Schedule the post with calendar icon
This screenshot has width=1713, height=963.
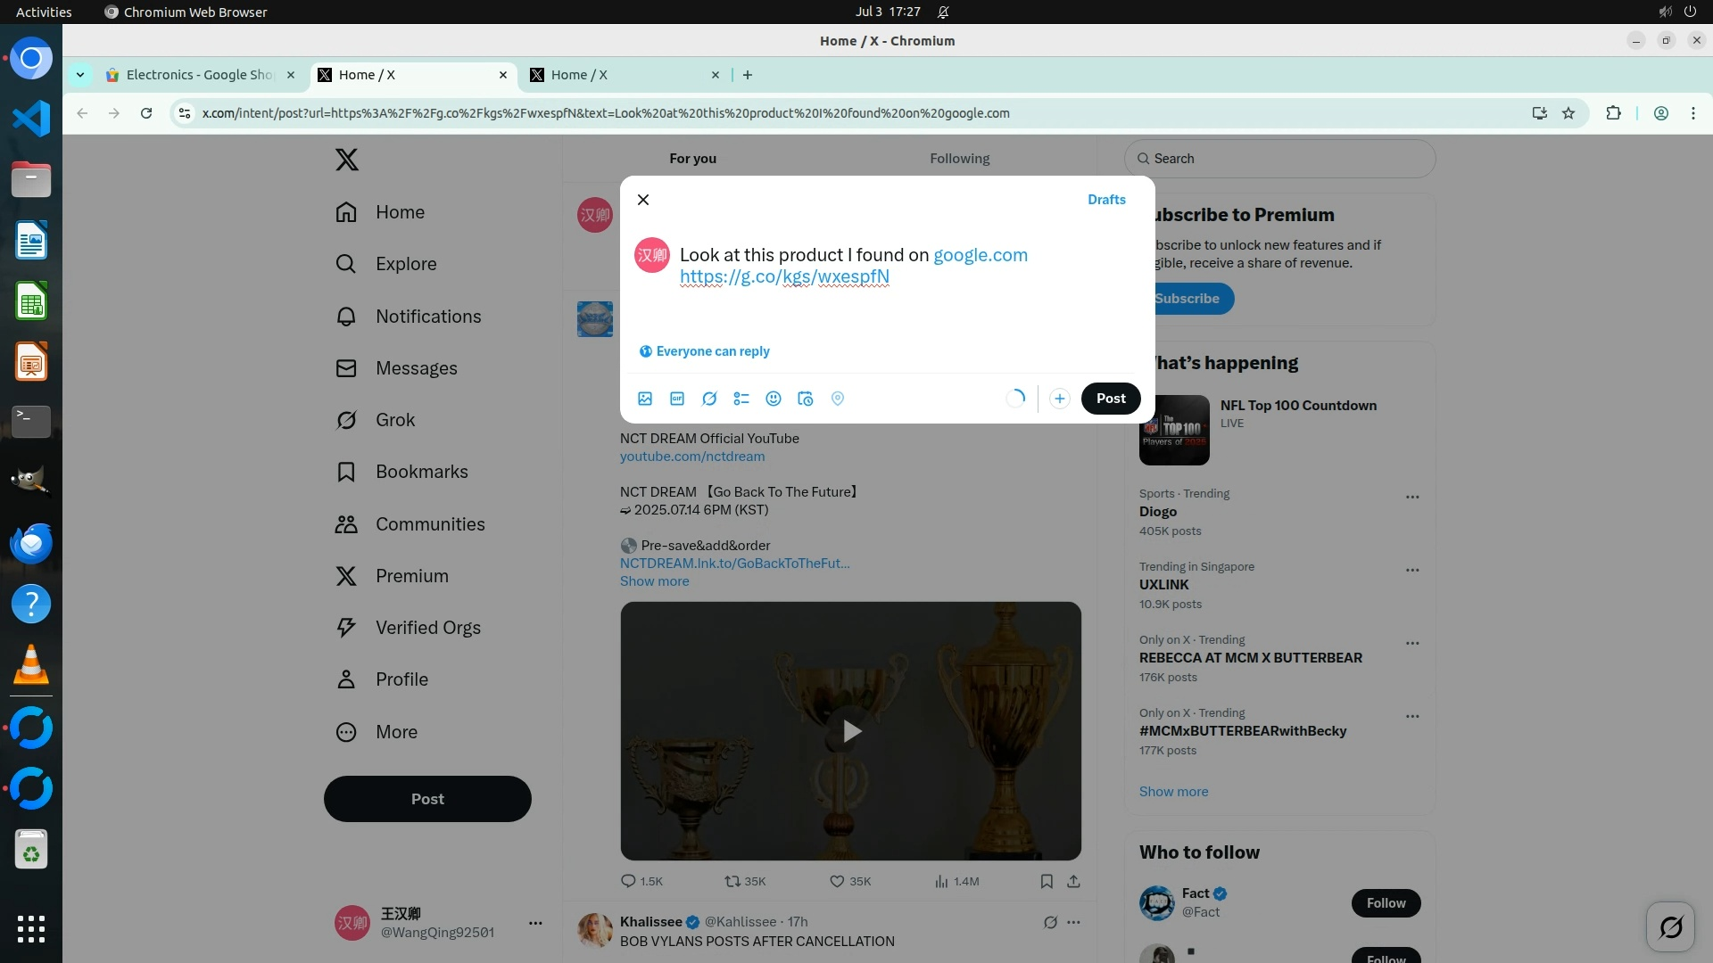806,399
